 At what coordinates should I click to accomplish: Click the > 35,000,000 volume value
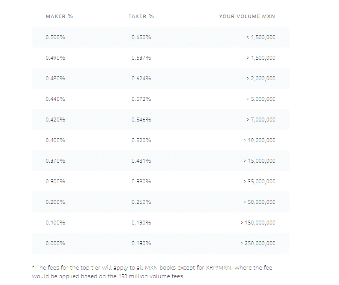click(x=259, y=182)
